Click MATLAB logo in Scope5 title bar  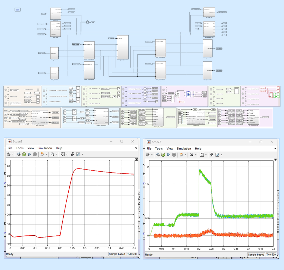tap(149, 142)
